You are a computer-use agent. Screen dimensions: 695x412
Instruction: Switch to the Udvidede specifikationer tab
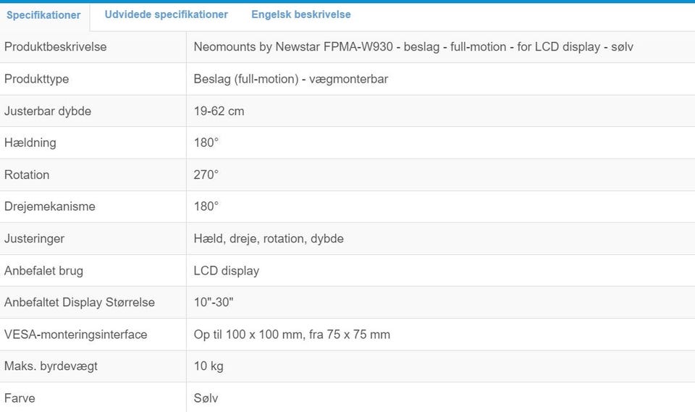[166, 14]
